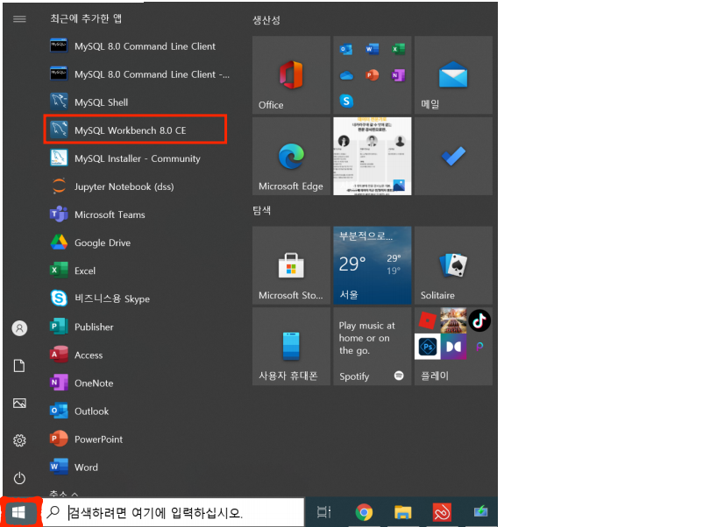Open the To Do checkmark tile

pyautogui.click(x=453, y=156)
